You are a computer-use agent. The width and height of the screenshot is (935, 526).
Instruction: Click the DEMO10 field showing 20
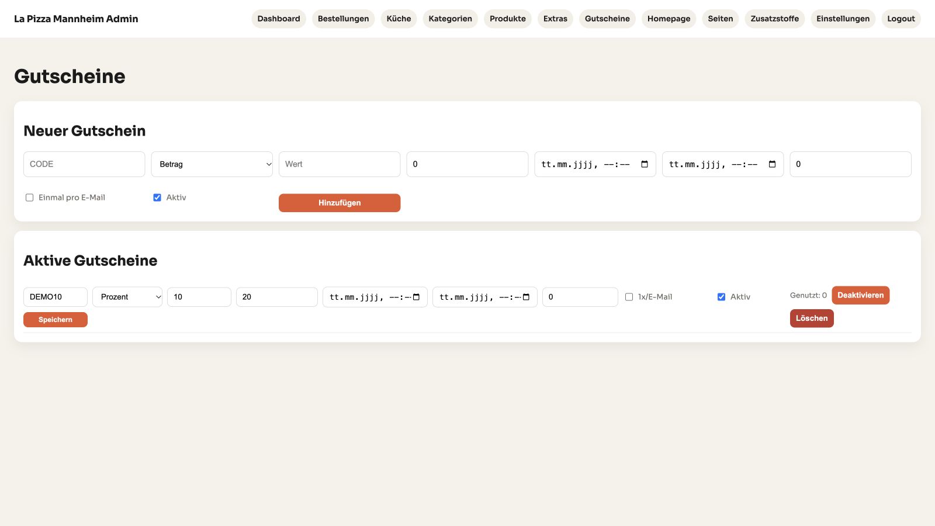[277, 297]
